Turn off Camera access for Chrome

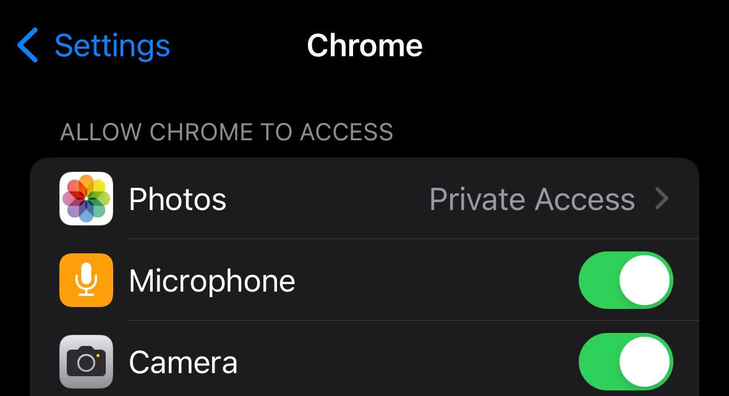(x=626, y=362)
